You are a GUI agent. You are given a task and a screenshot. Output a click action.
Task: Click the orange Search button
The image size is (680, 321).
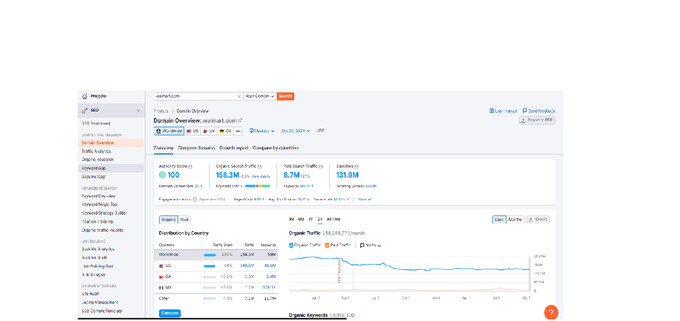[x=285, y=96]
